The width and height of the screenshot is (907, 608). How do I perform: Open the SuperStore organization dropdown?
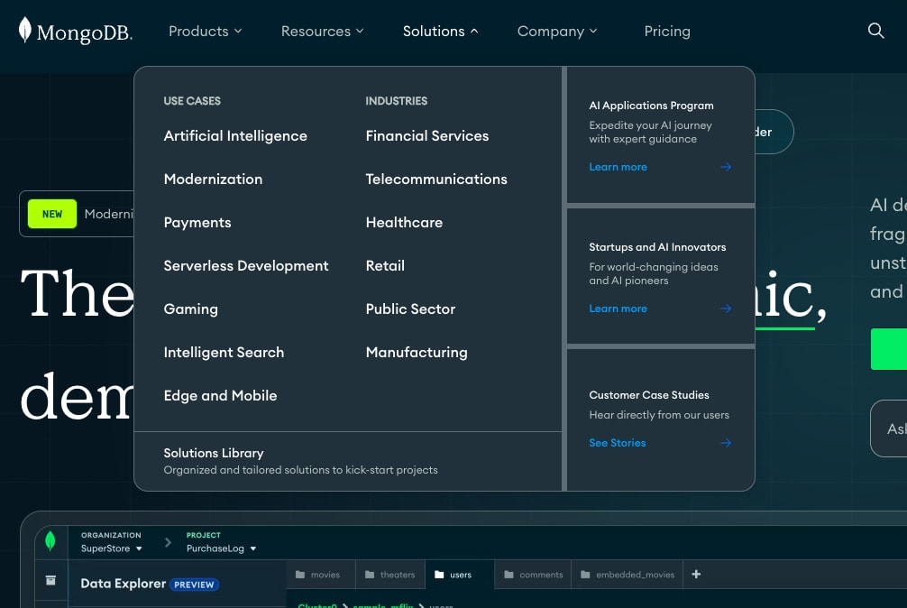click(112, 548)
